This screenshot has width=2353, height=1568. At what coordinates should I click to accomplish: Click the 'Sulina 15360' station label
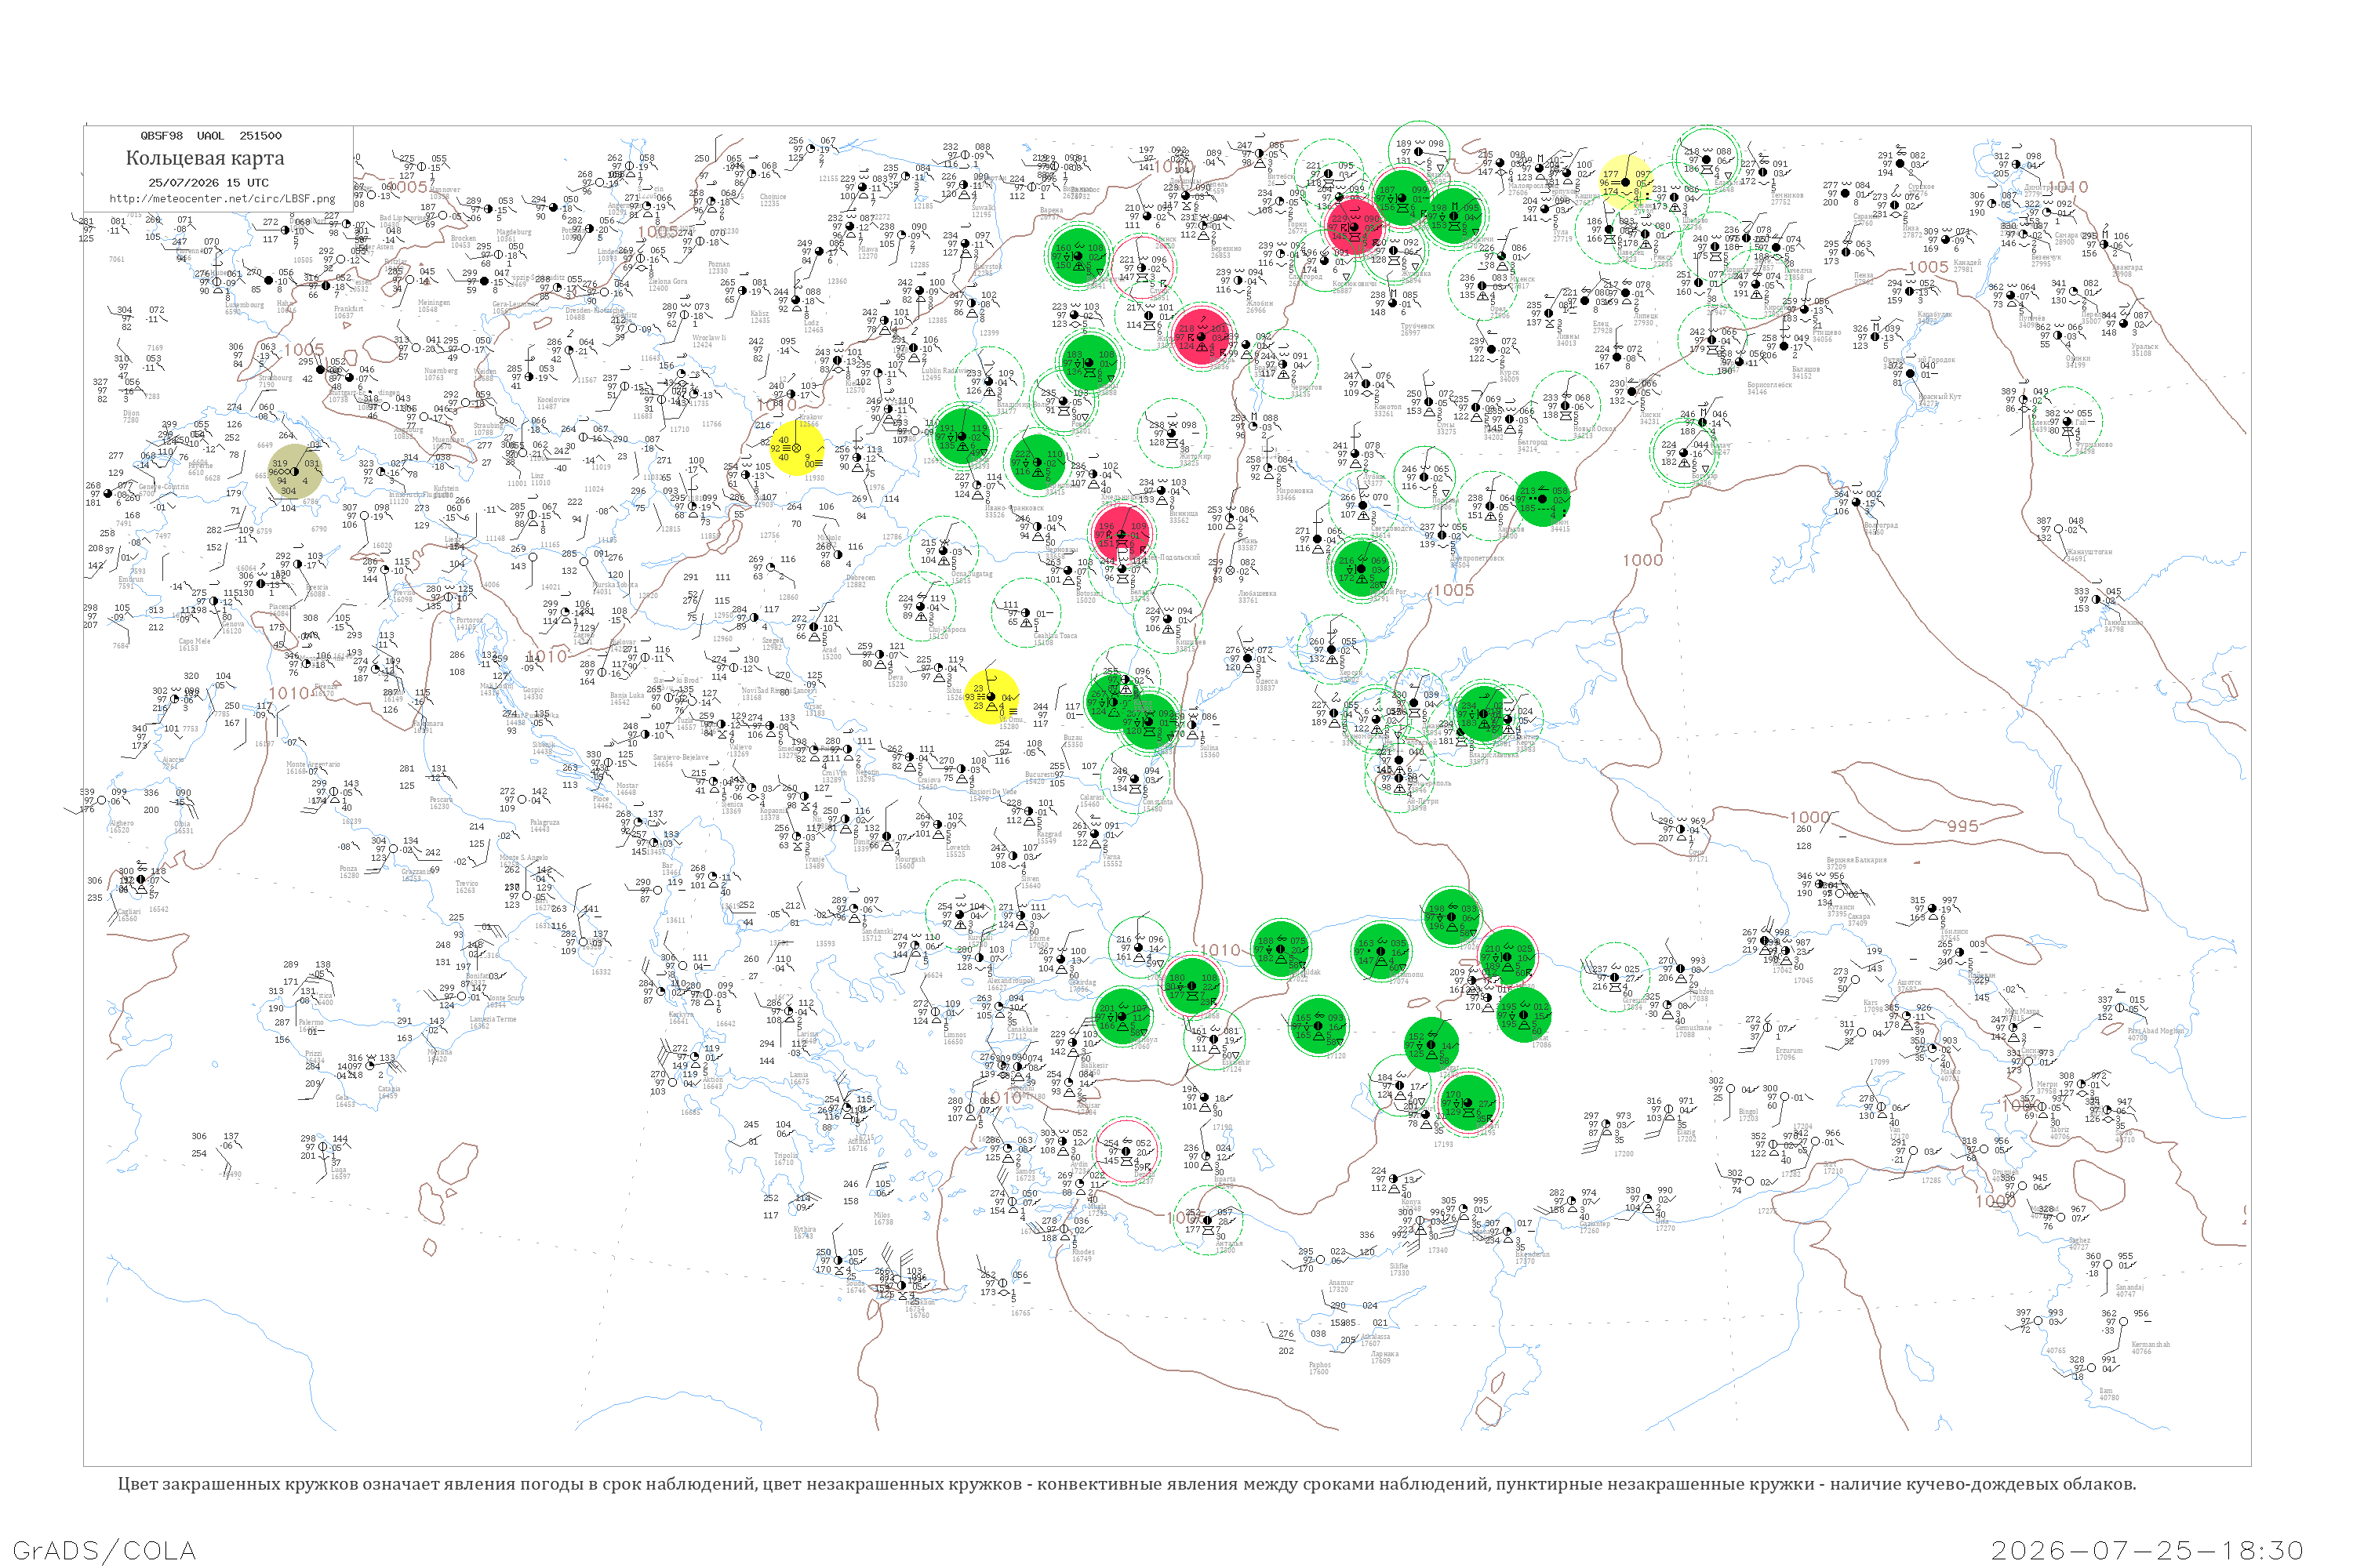(1209, 751)
